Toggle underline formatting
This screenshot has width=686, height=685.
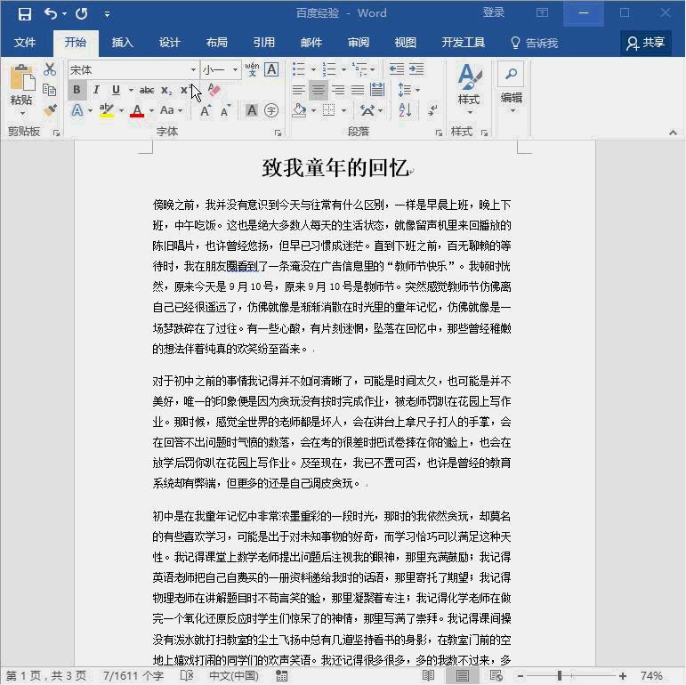[116, 90]
